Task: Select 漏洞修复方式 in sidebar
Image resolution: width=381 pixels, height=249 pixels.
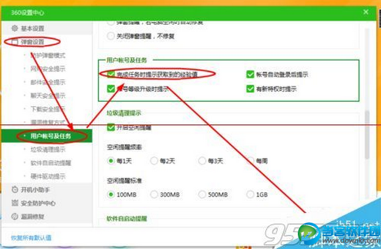Action: (x=48, y=122)
